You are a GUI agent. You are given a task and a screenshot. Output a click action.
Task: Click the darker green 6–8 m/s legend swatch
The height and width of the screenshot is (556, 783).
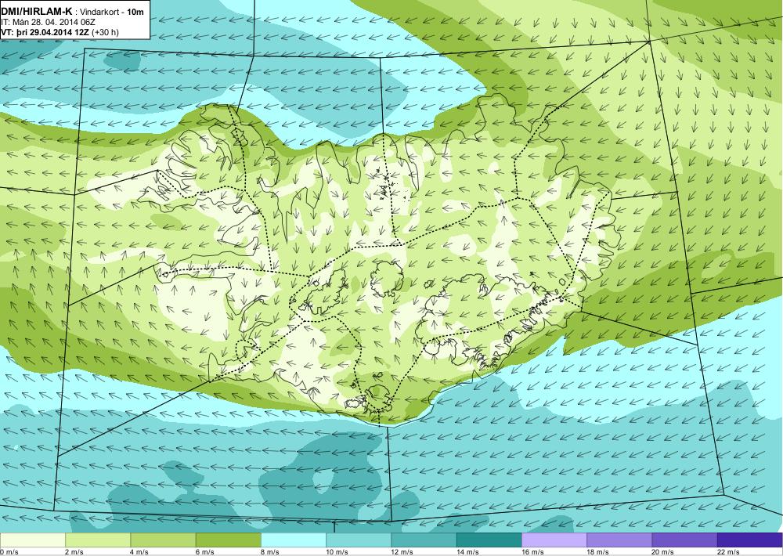pos(228,540)
